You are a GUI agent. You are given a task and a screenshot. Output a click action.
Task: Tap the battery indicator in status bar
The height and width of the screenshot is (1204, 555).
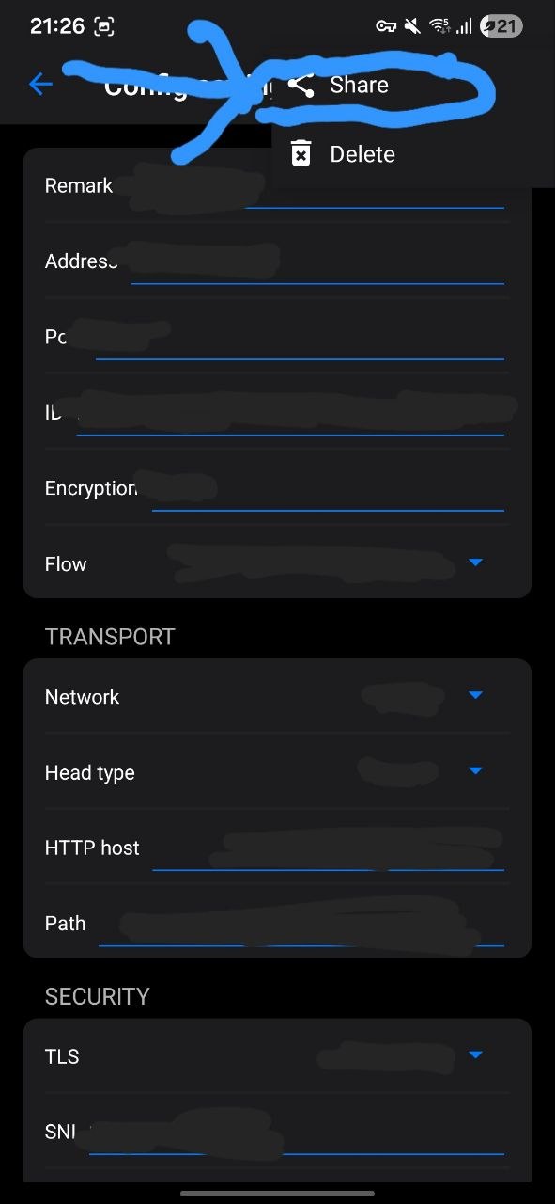tap(501, 26)
